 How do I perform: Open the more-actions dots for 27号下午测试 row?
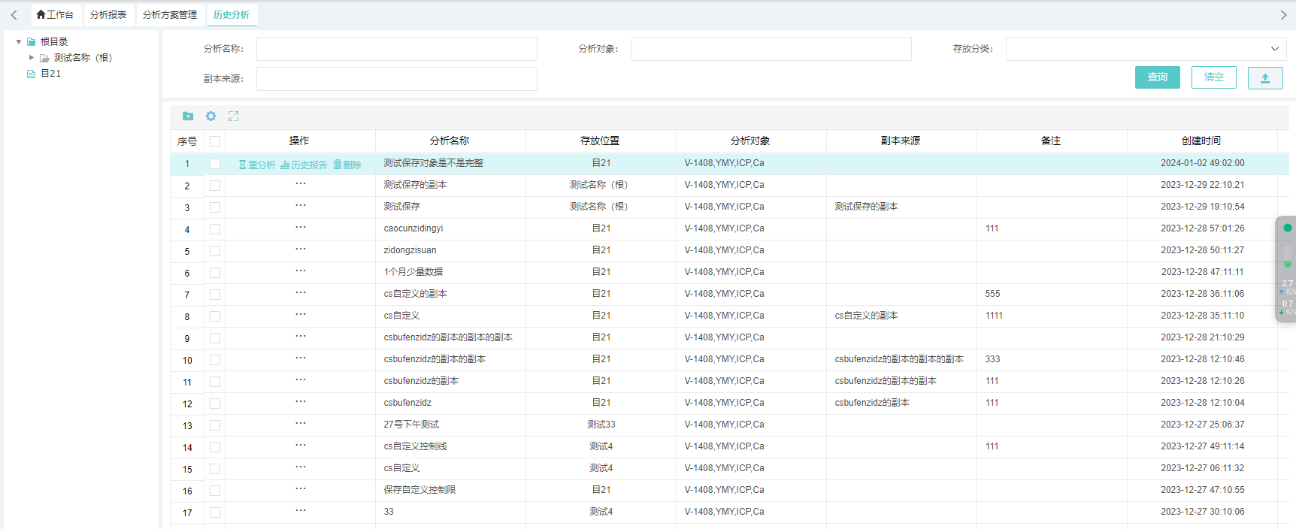click(x=301, y=423)
